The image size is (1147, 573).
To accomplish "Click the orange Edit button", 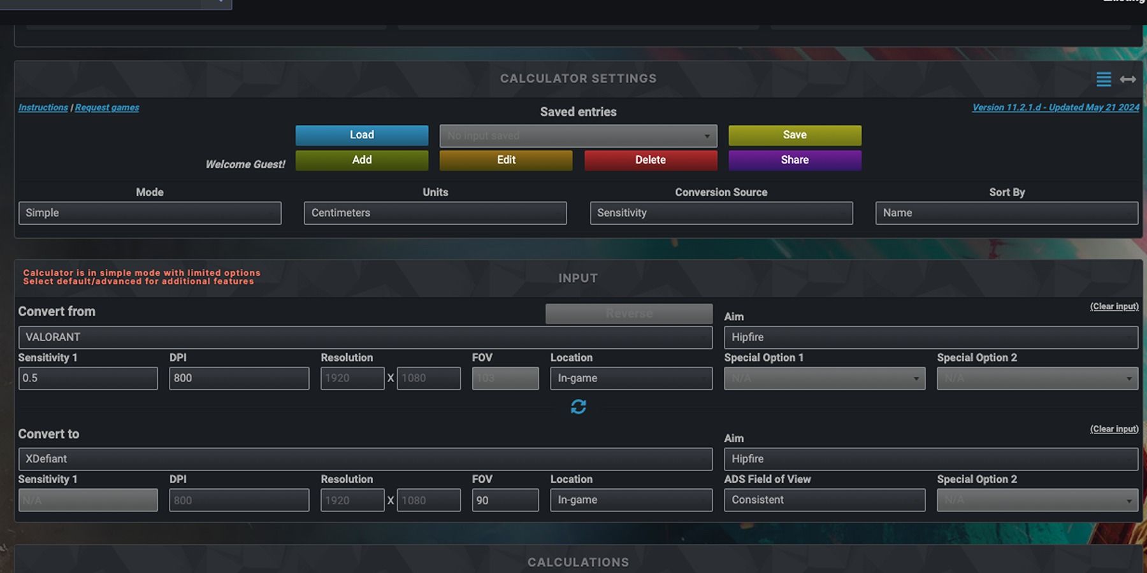I will click(506, 160).
